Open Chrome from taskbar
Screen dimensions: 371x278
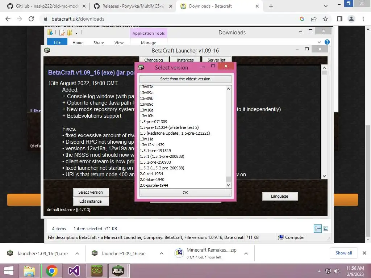51,271
